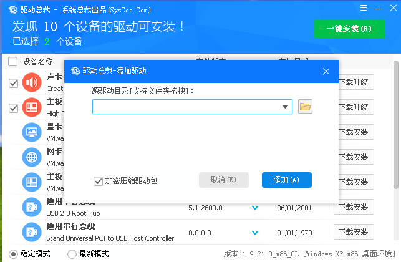Browse for source driver folder
The width and height of the screenshot is (401, 262).
pos(305,107)
